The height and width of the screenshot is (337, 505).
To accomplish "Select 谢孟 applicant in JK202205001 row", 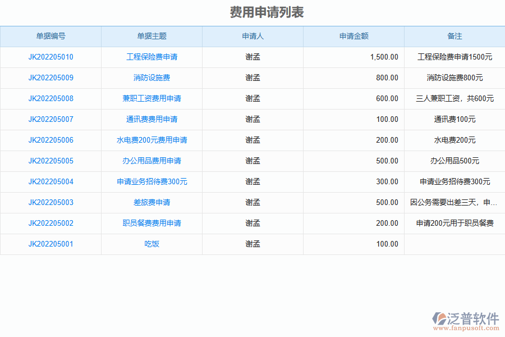I will click(x=253, y=244).
